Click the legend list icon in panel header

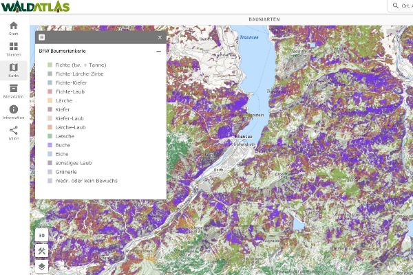click(x=42, y=37)
